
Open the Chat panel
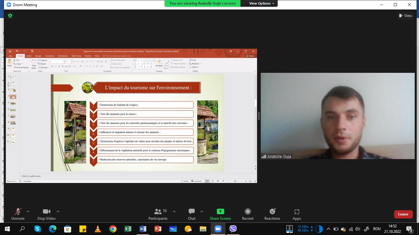(x=192, y=214)
